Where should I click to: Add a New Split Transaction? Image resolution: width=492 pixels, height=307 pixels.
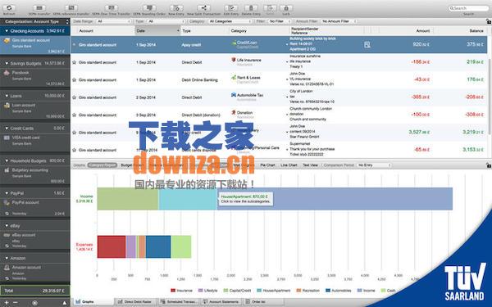click(204, 8)
